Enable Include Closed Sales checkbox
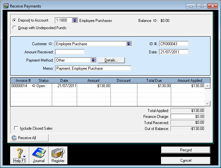The height and width of the screenshot is (168, 221). [x=16, y=128]
